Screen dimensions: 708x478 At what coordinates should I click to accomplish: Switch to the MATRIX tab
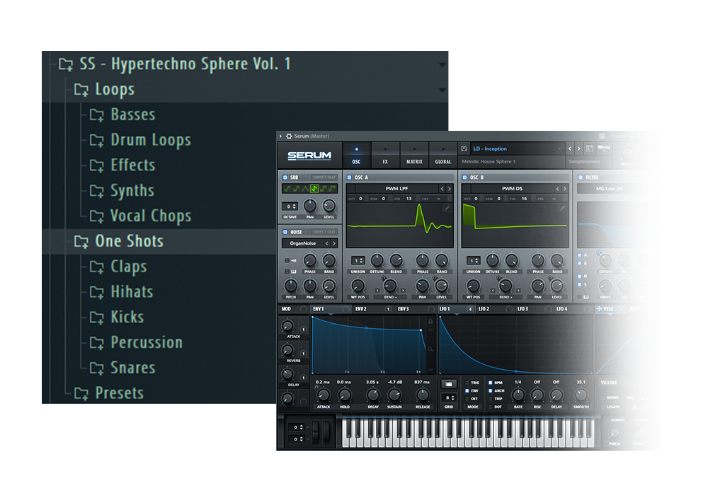(x=414, y=156)
